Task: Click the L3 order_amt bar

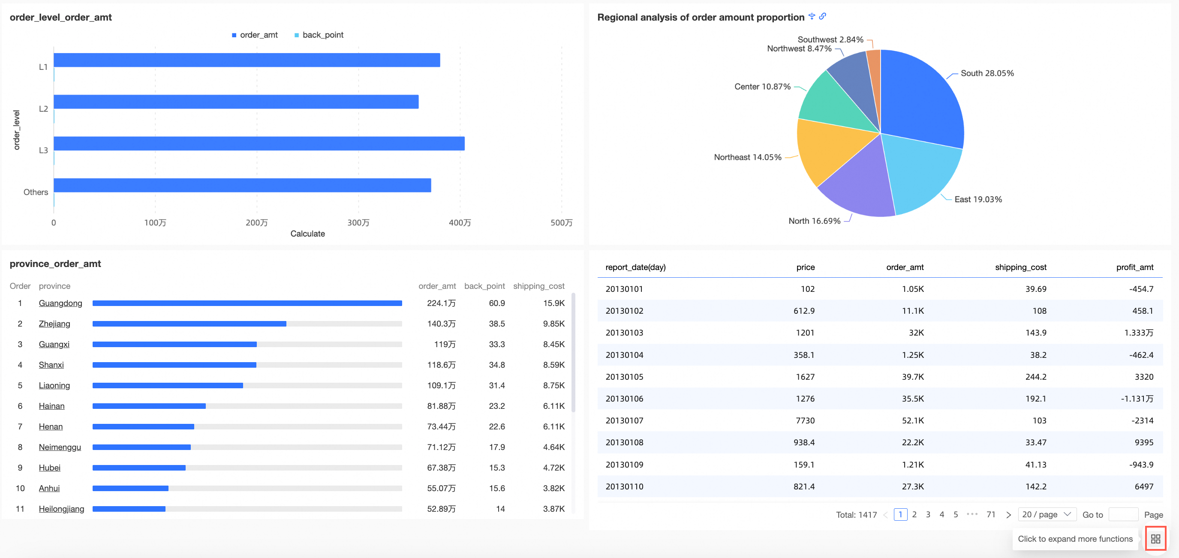Action: click(259, 144)
